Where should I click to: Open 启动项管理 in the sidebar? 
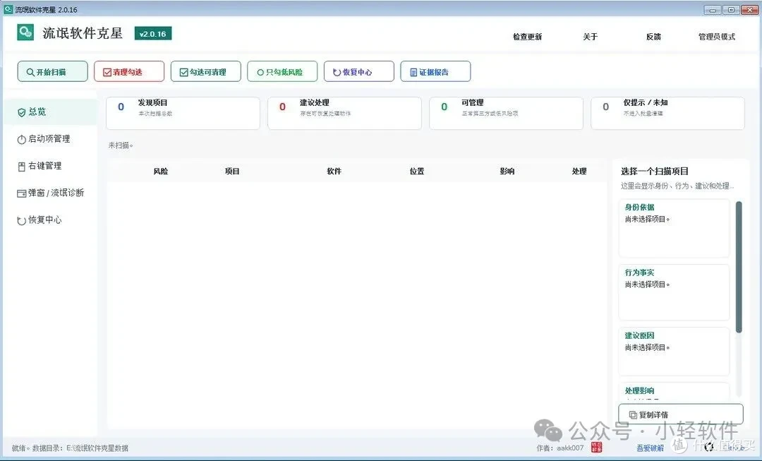coord(51,139)
